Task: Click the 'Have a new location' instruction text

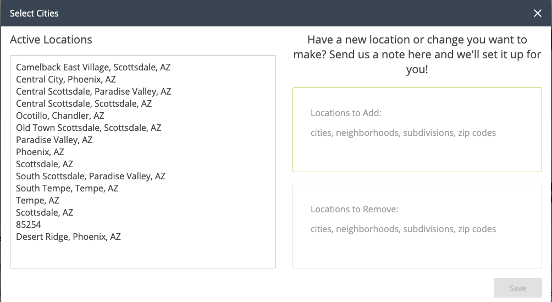Action: pos(417,55)
